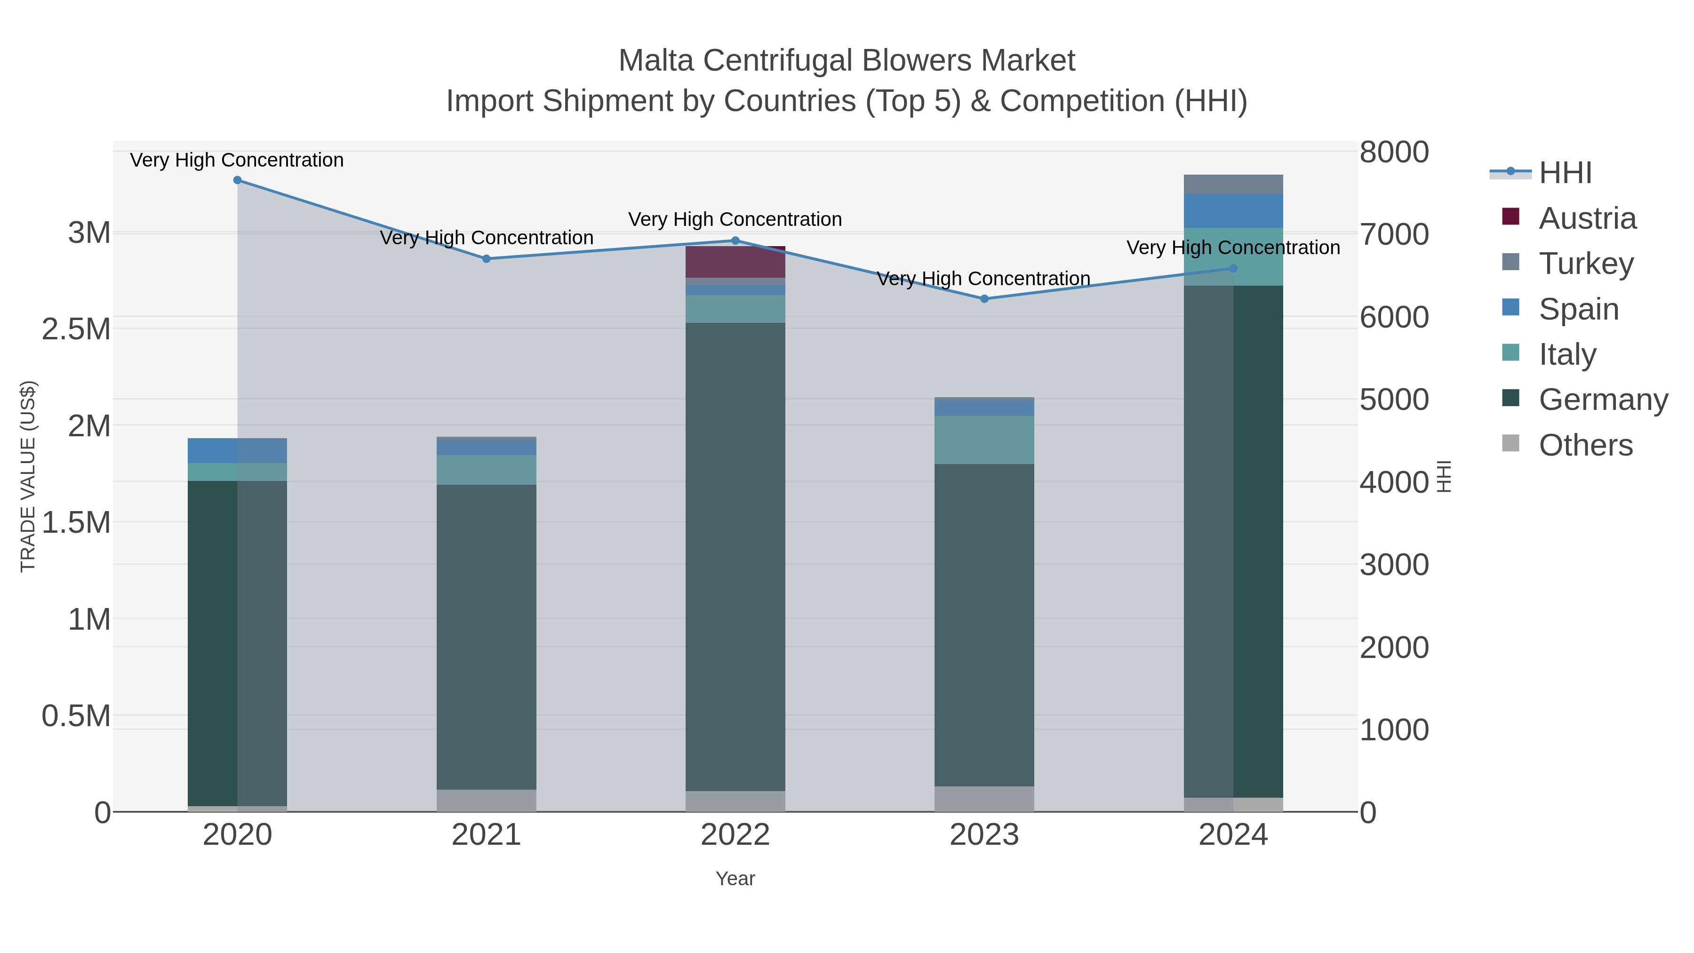Click the HHI data point for 2021
The image size is (1694, 953).
click(487, 259)
